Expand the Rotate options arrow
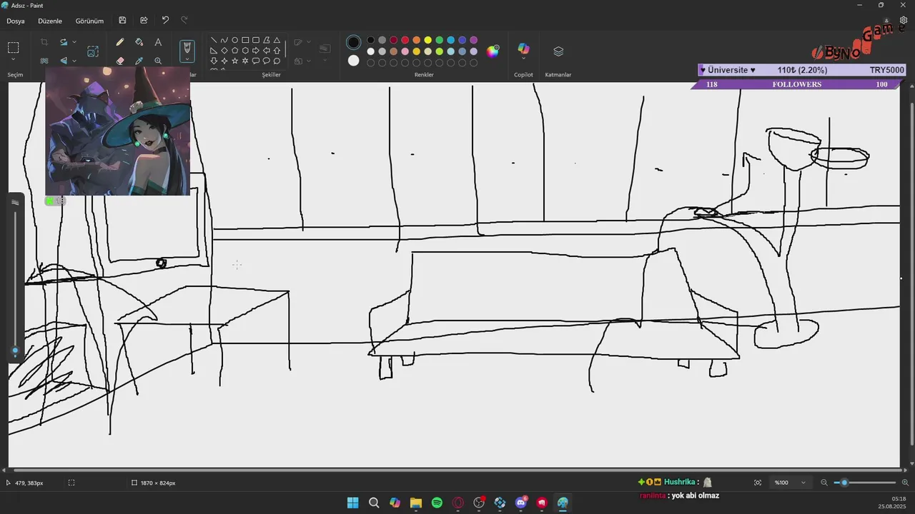This screenshot has width=915, height=514. tap(74, 43)
